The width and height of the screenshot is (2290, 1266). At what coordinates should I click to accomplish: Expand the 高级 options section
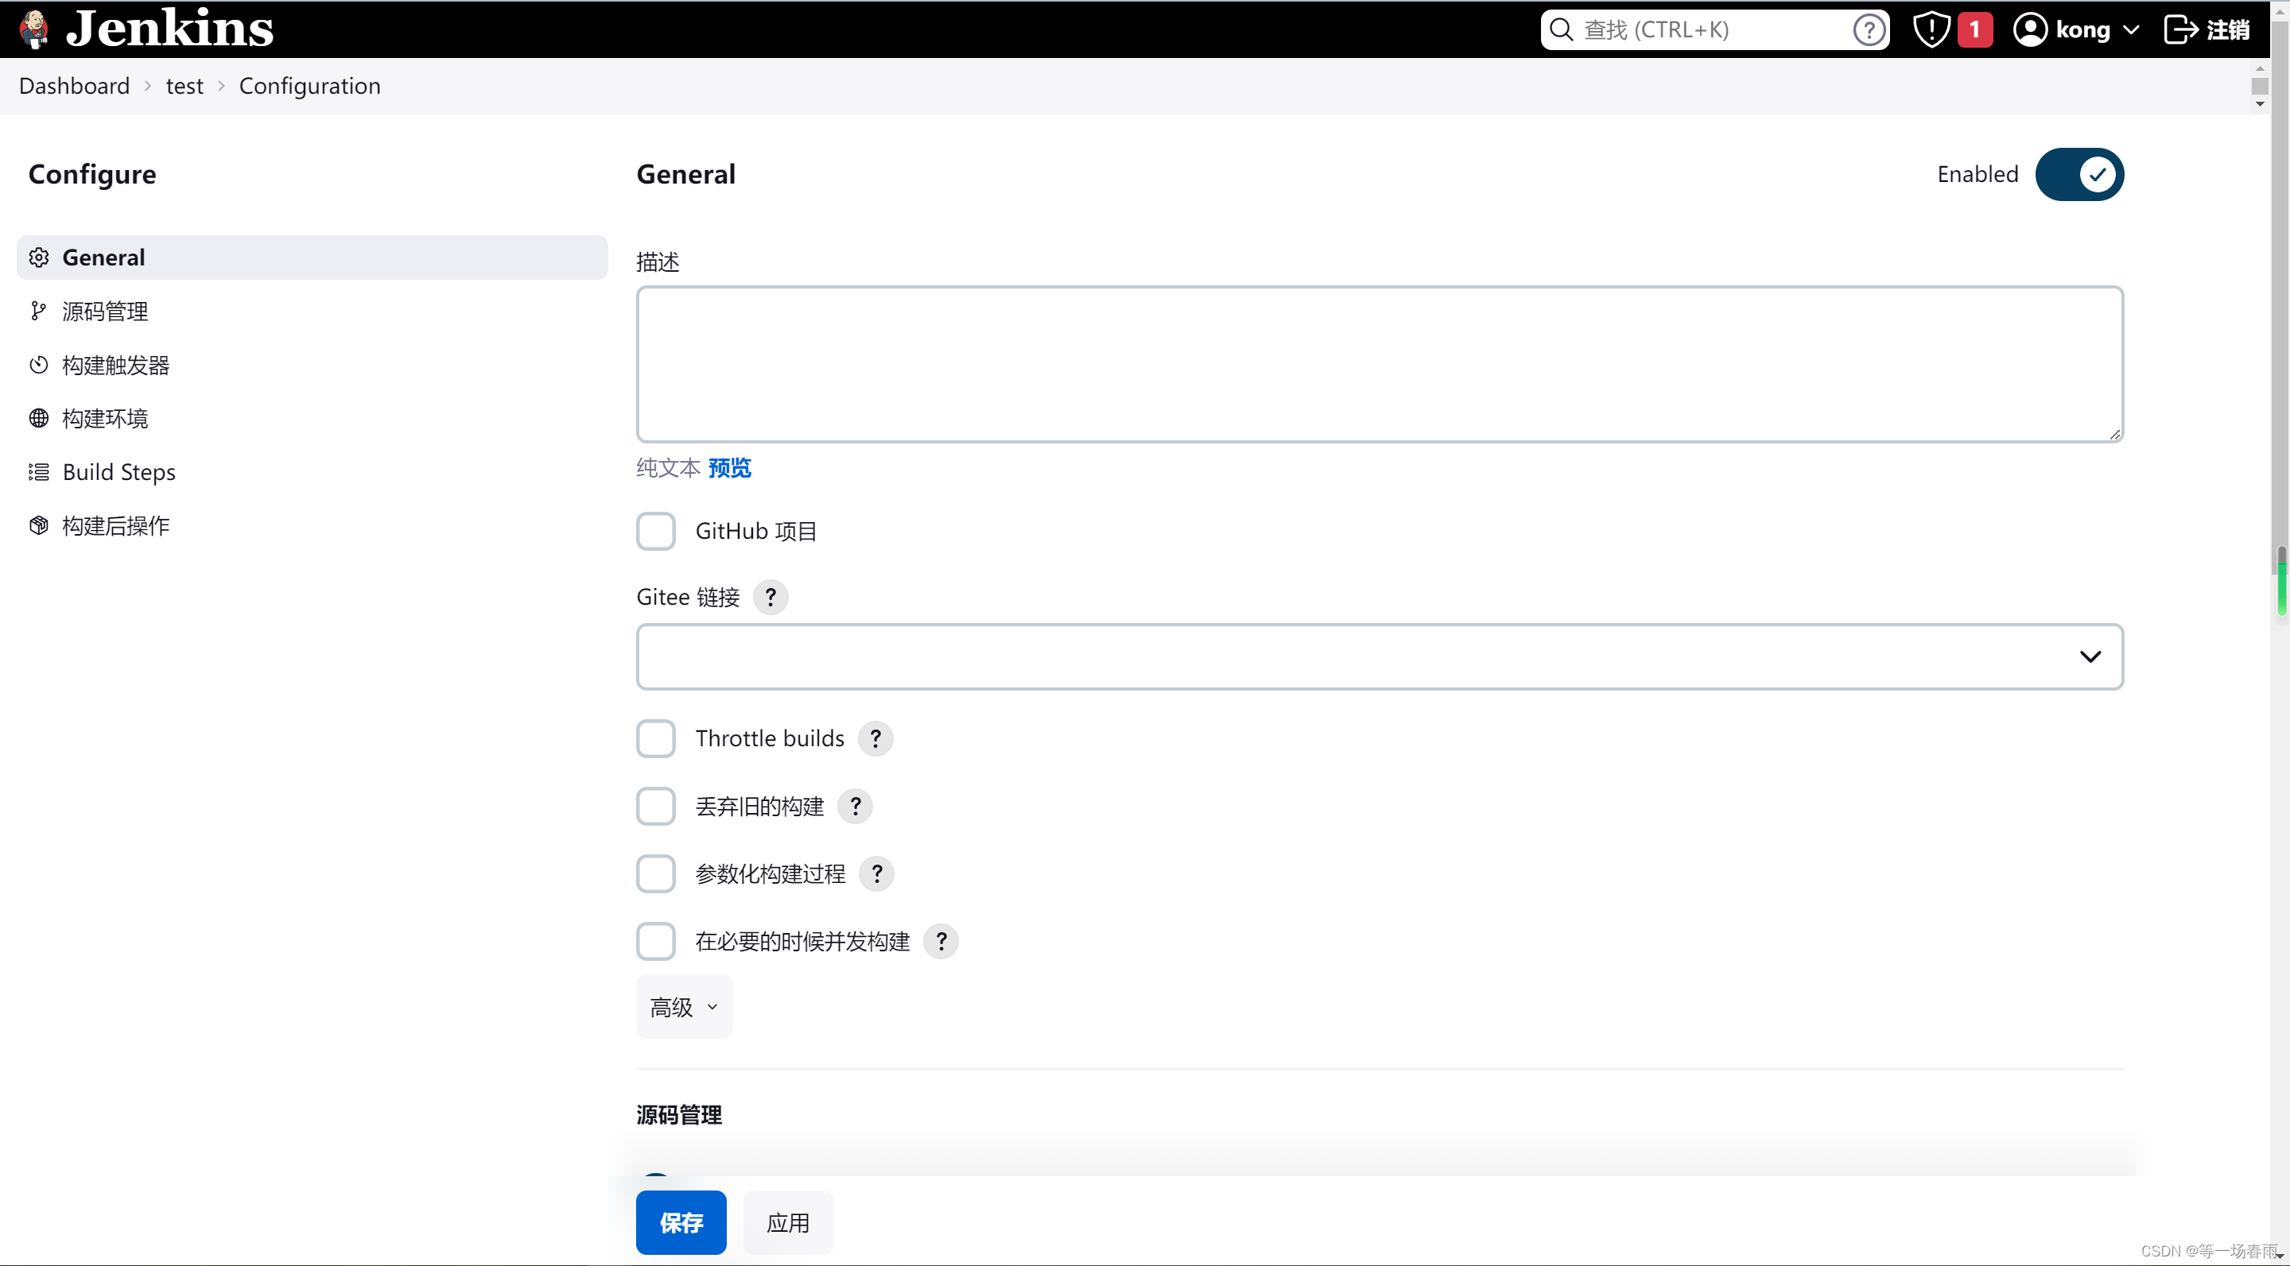[x=683, y=1005]
